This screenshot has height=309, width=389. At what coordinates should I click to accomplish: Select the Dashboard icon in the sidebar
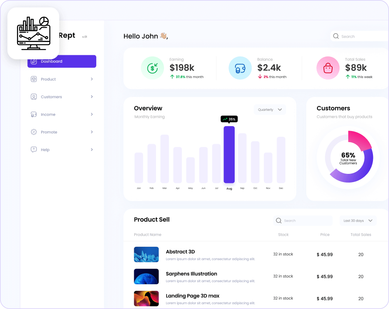tap(34, 61)
